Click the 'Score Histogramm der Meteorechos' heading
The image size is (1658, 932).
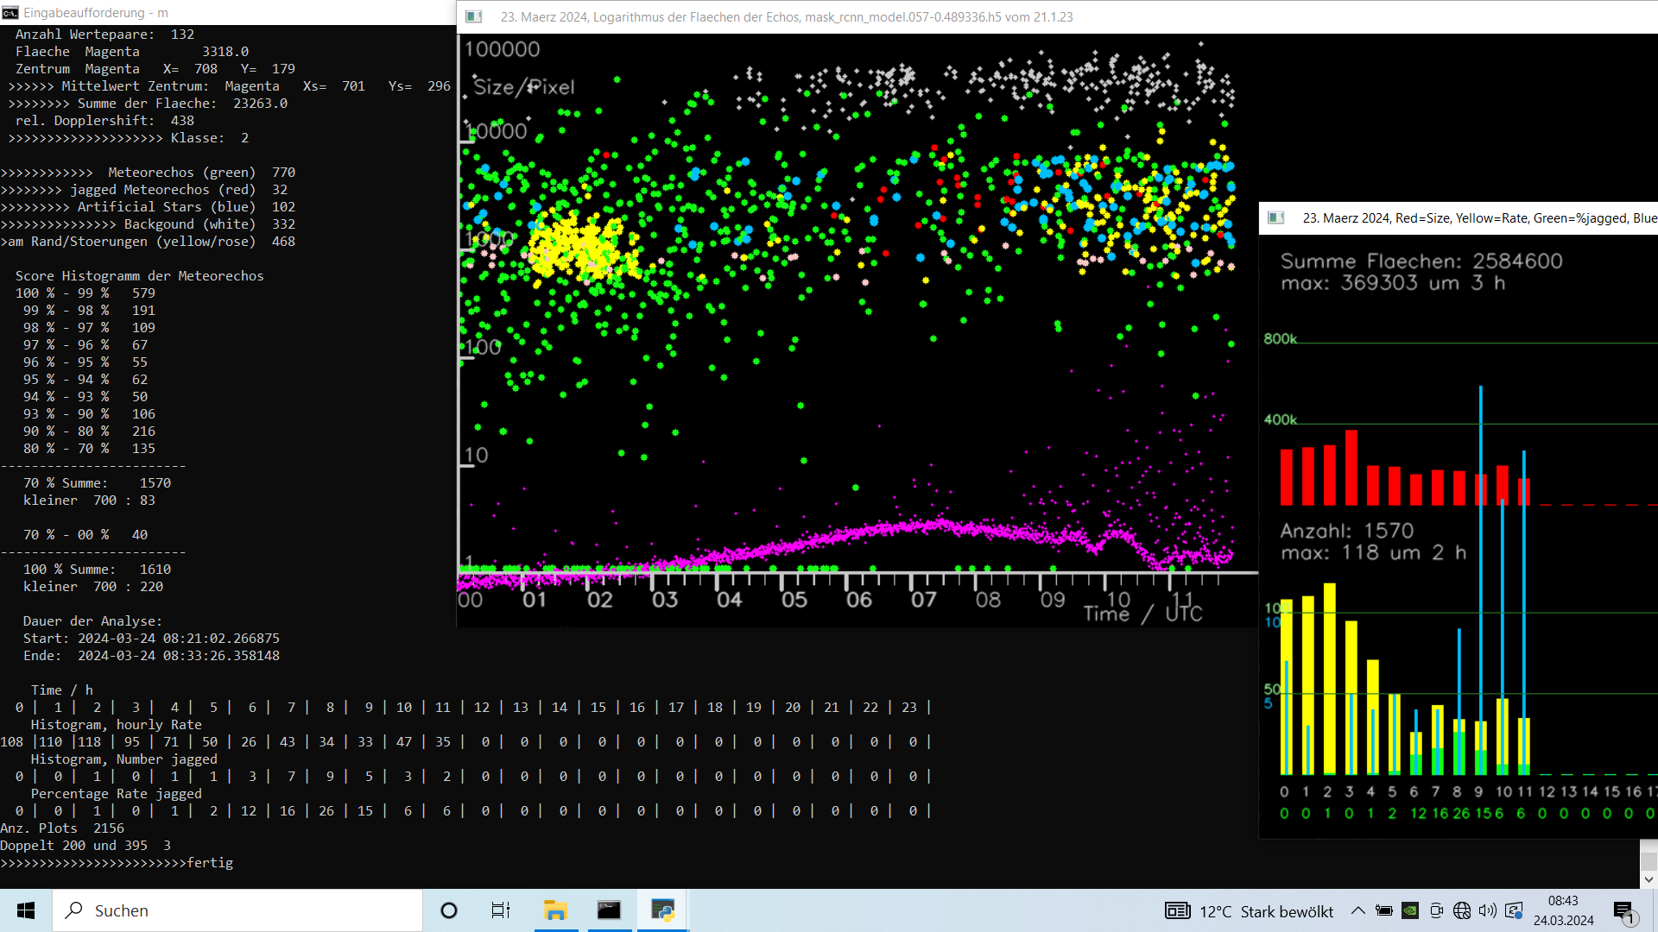click(x=139, y=276)
